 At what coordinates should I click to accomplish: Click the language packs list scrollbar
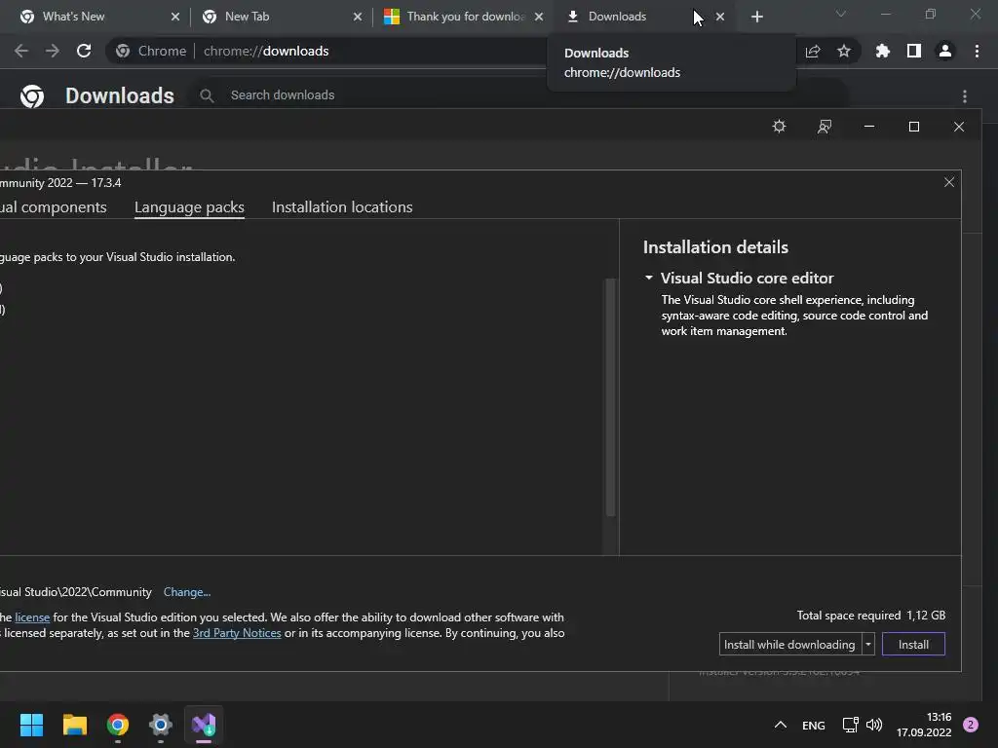[x=610, y=397]
